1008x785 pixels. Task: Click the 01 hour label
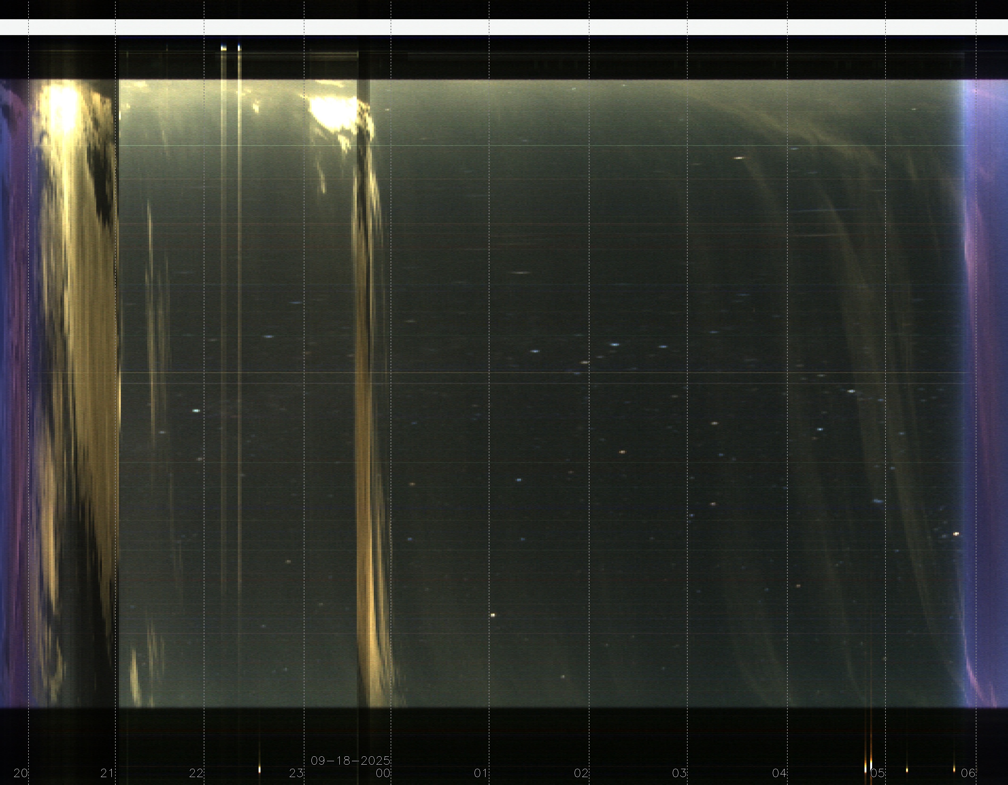(481, 773)
